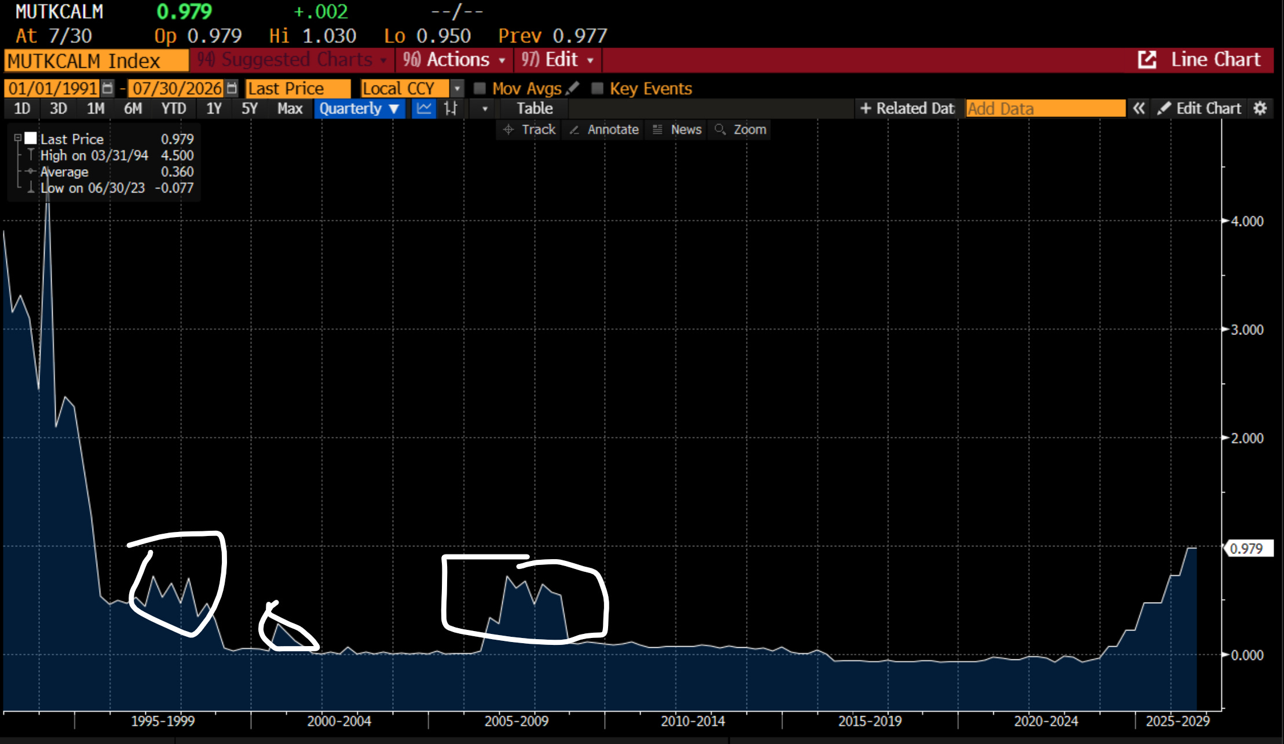Screen dimensions: 1284x744
Task: Click the '2020-2024' time axis label
Action: pos(1046,721)
